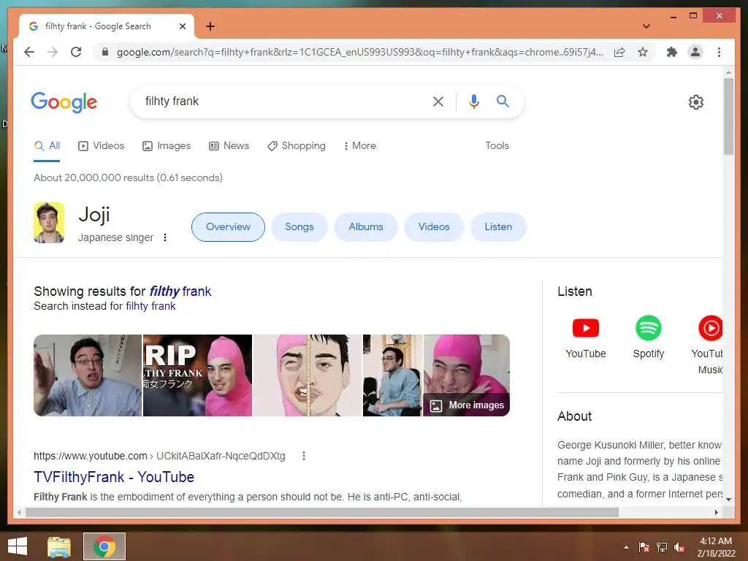Open the three-dot menu beside Japanese singer
This screenshot has width=748, height=561.
click(x=165, y=237)
